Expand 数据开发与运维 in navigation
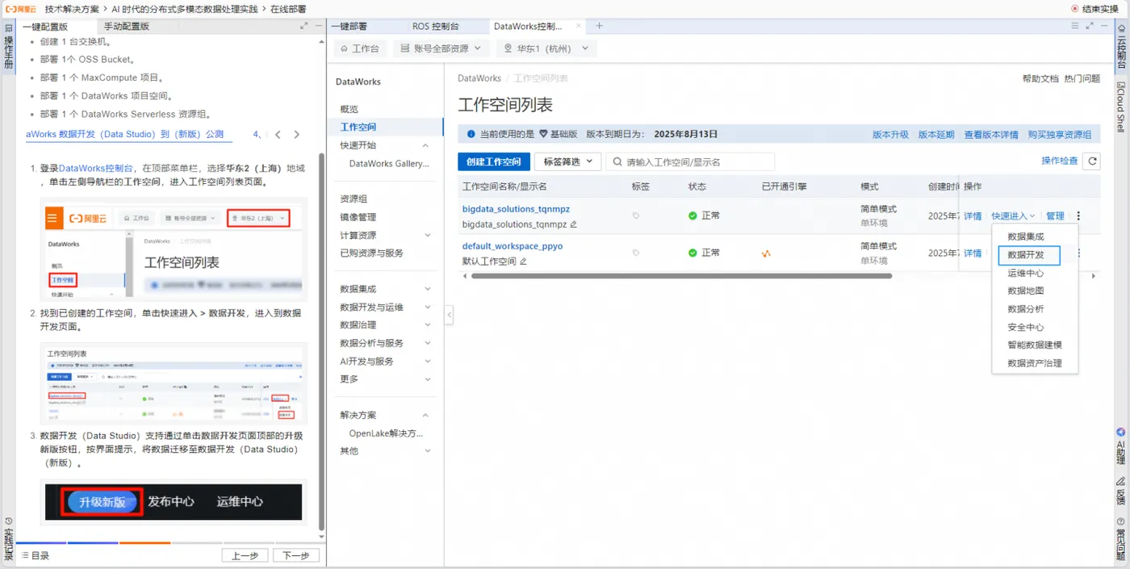1130x569 pixels. (x=427, y=308)
